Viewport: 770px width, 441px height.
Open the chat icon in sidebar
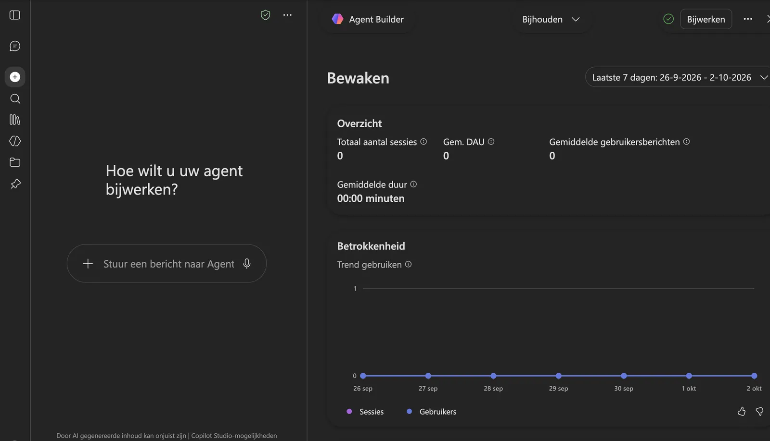[15, 46]
